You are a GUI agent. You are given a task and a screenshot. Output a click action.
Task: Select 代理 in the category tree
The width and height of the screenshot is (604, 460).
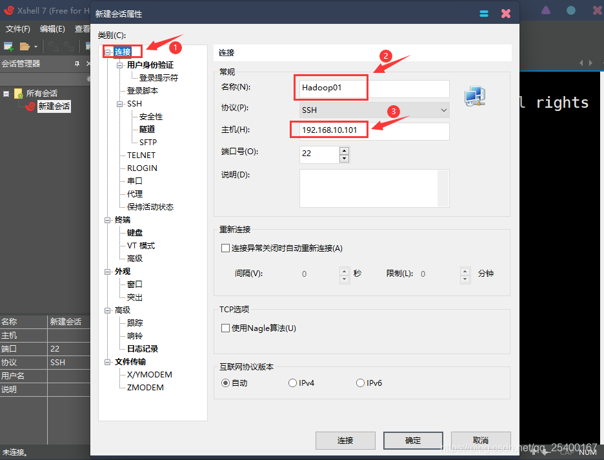[135, 194]
